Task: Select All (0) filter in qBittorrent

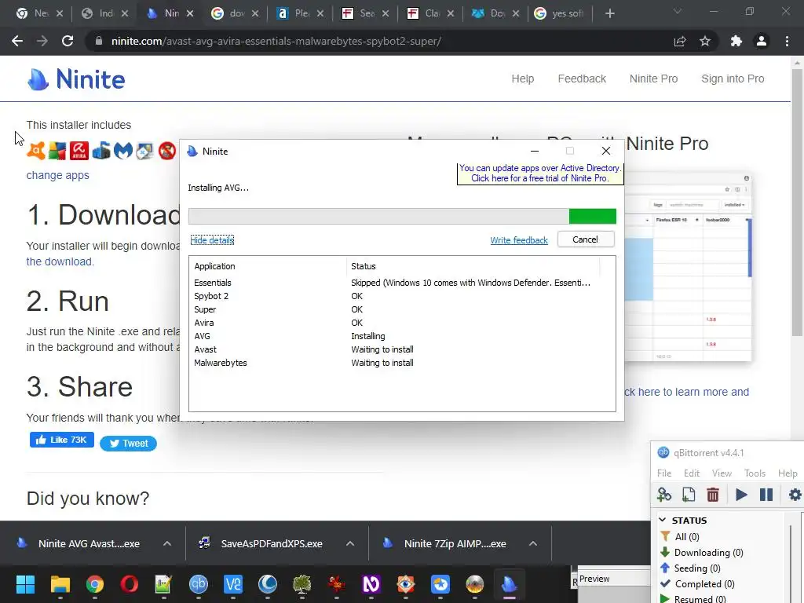Action: pos(679,536)
